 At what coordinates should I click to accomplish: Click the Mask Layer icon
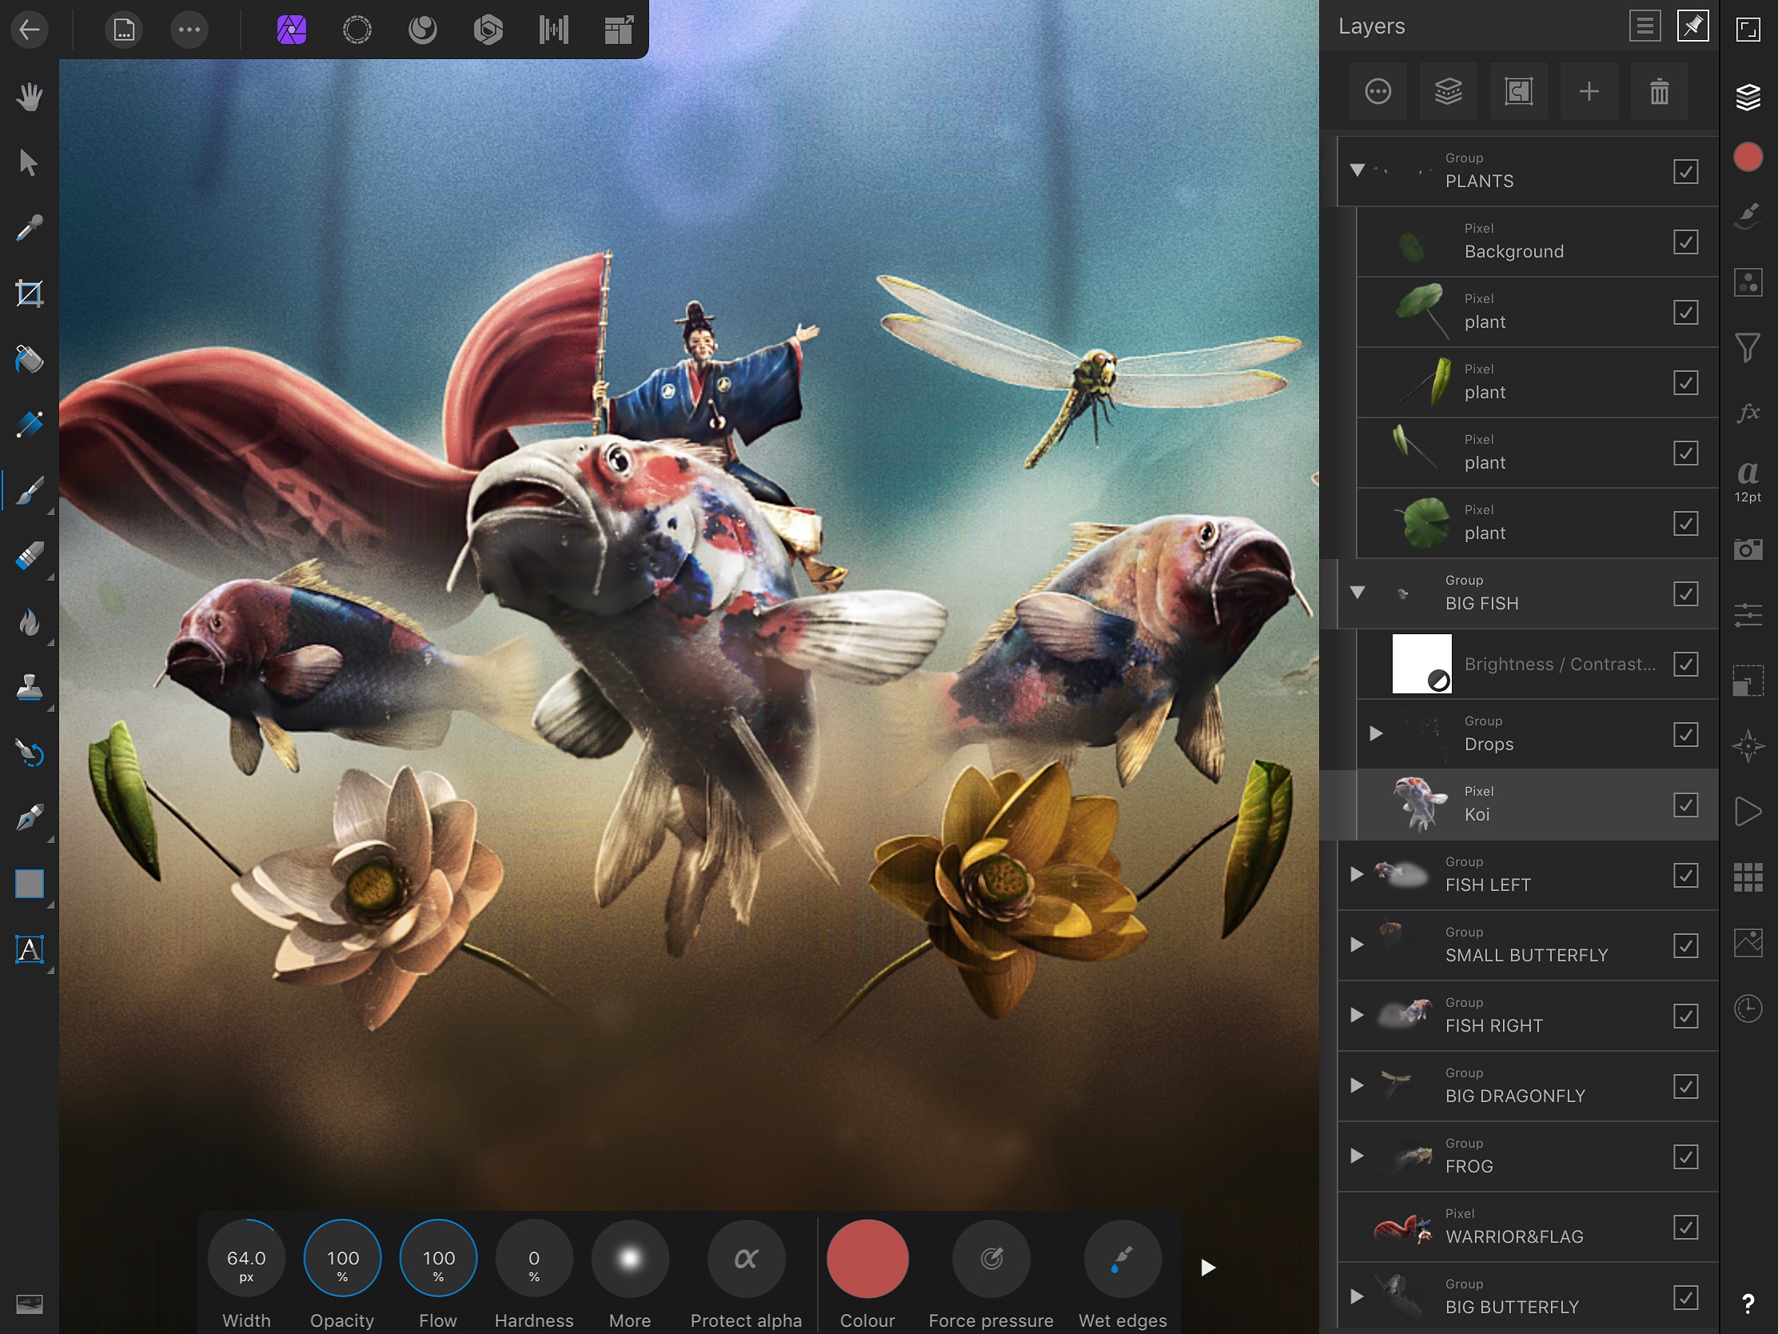[x=1518, y=92]
